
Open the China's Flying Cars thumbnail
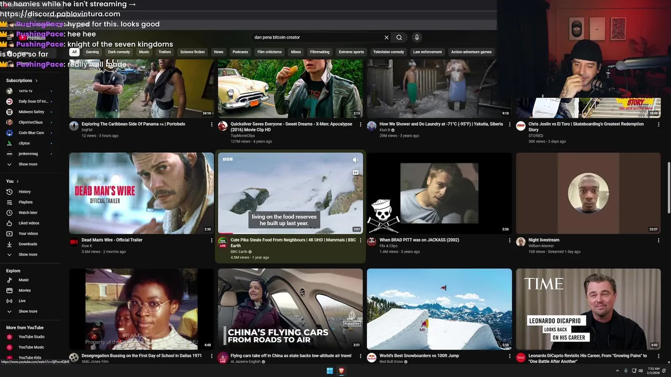pos(290,309)
